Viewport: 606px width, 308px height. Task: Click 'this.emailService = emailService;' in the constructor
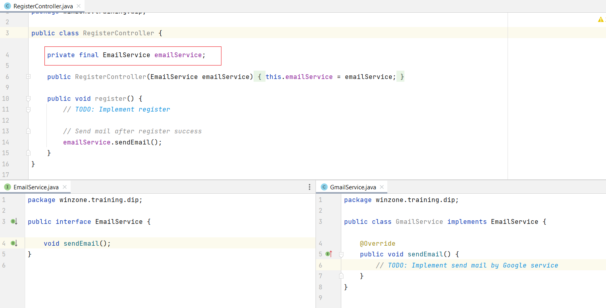(x=331, y=77)
